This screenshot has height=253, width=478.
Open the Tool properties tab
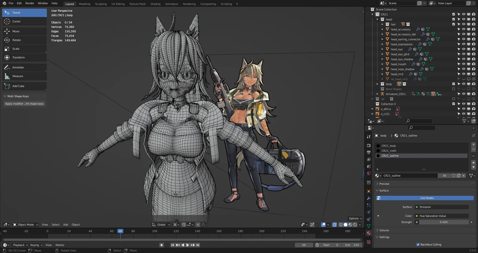pyautogui.click(x=369, y=137)
